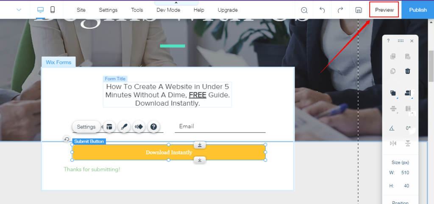Click the undo arrow in top bar
434x204 pixels.
322,10
